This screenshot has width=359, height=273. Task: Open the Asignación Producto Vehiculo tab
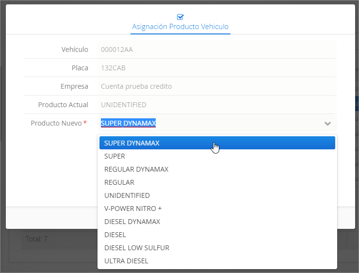point(180,27)
